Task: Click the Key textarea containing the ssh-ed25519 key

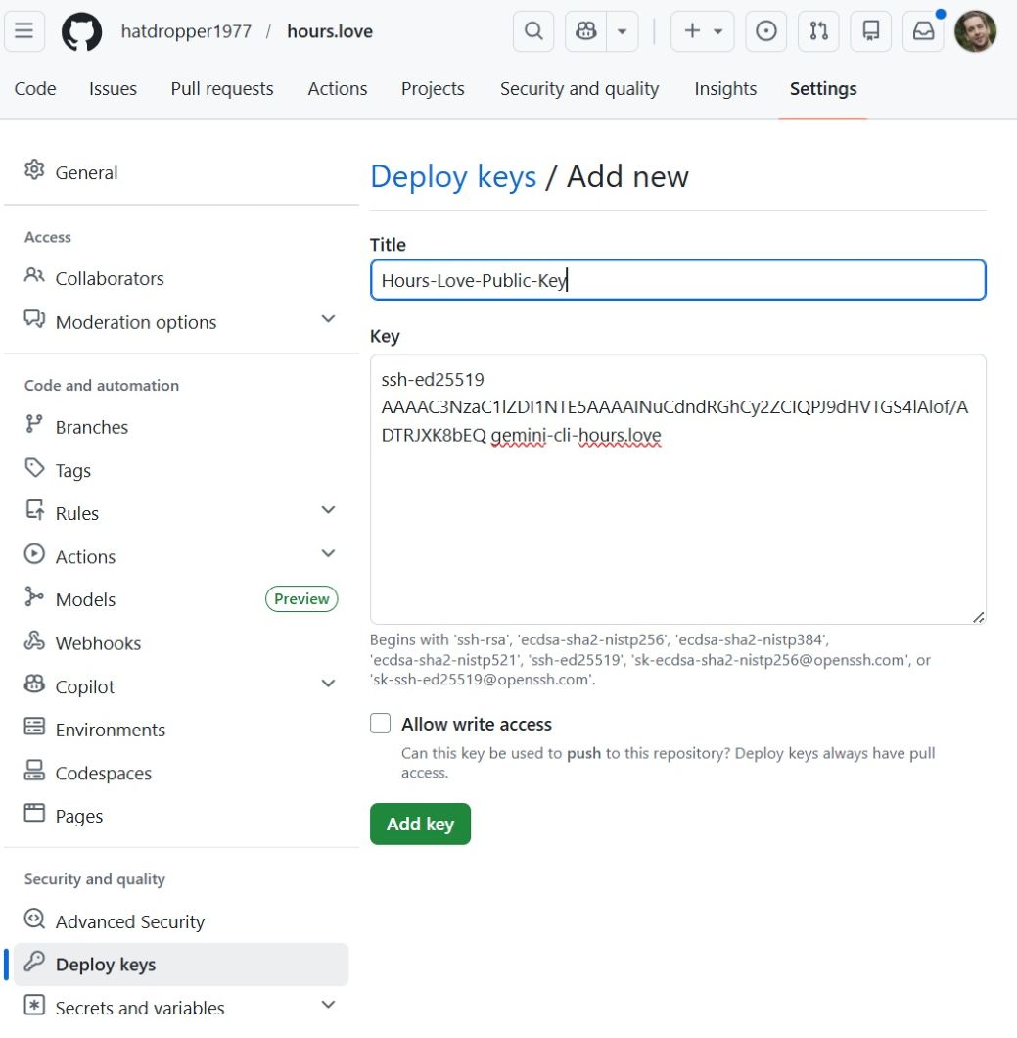Action: click(677, 487)
